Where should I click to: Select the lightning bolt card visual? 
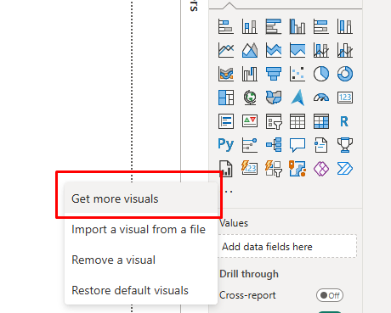250,169
